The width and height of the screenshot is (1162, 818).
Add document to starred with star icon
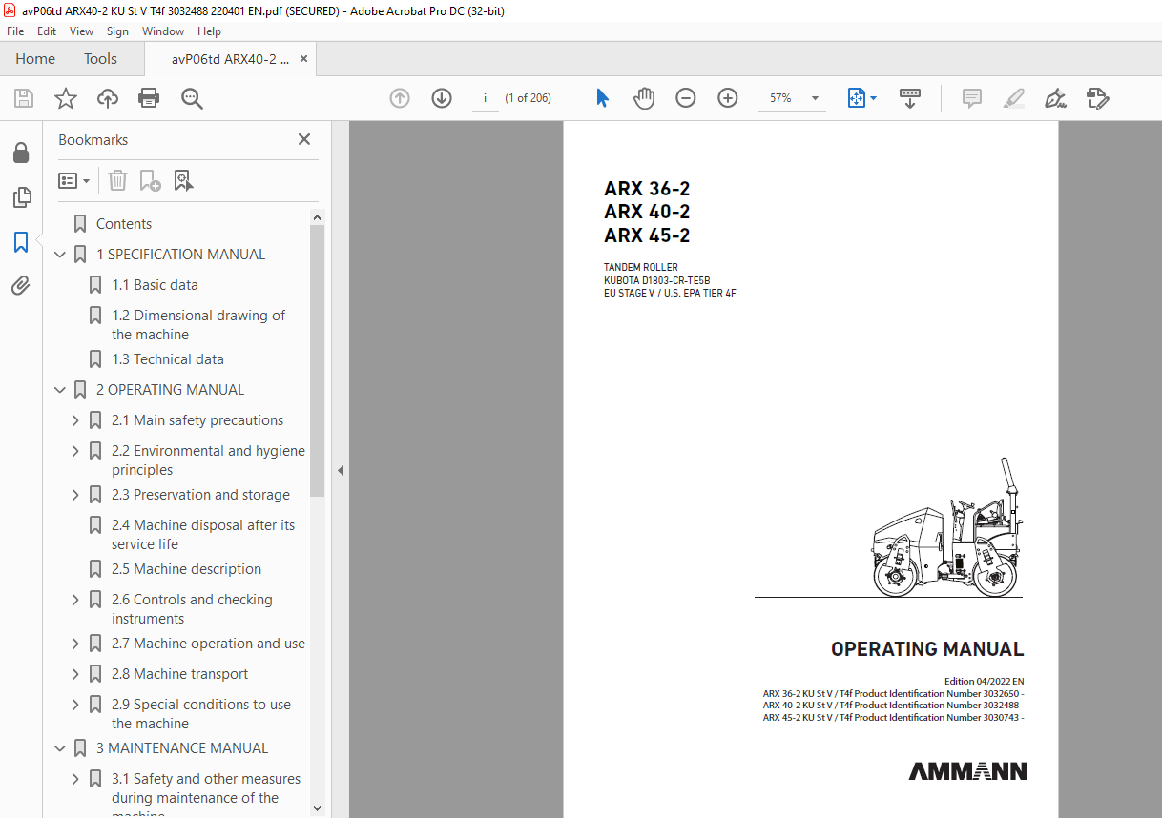(x=66, y=98)
